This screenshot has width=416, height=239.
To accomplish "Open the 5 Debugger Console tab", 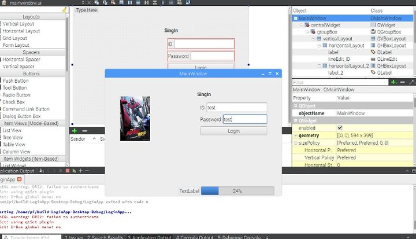I will 239,237.
